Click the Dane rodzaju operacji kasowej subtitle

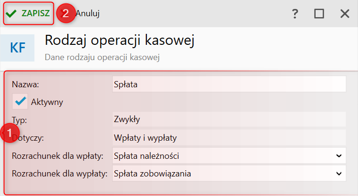tap(102, 58)
